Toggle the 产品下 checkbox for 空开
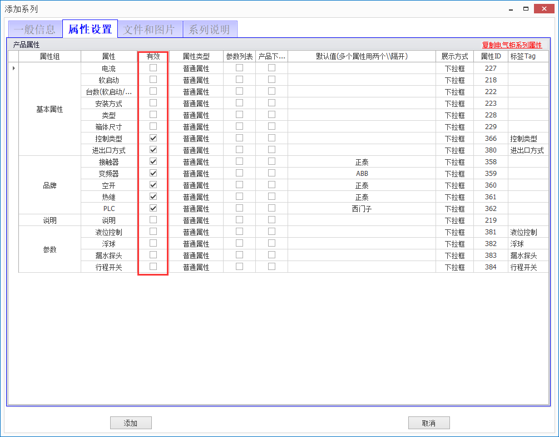Viewport: 559px width, 437px height. pos(271,185)
